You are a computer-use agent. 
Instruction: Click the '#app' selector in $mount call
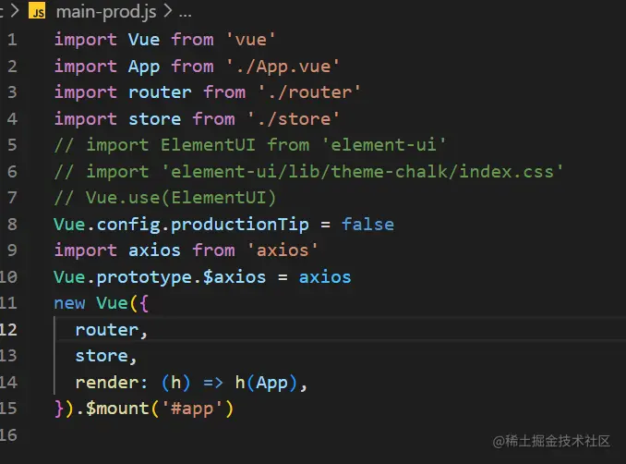(193, 409)
